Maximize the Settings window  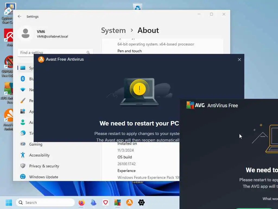coord(211,14)
